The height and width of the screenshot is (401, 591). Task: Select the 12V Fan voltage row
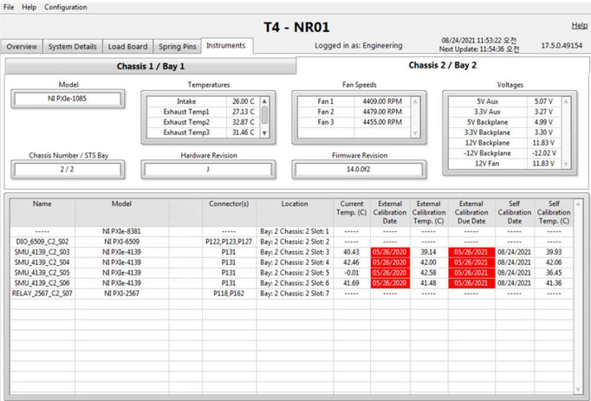[x=504, y=164]
